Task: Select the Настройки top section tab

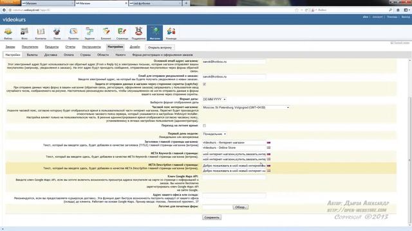Action: click(x=115, y=47)
